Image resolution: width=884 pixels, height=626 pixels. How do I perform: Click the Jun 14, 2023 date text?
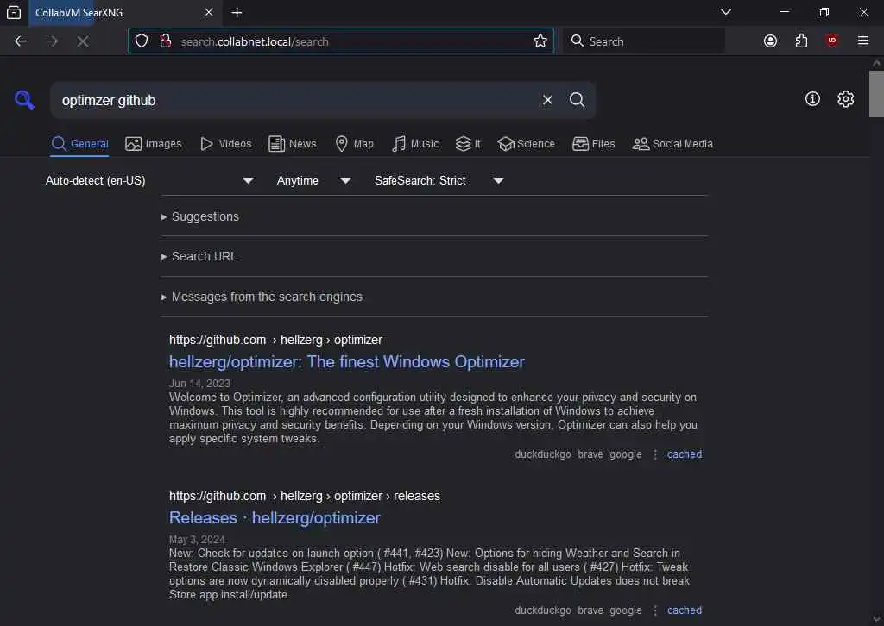[x=199, y=384]
